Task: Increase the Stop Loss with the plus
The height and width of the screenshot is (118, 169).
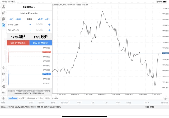Action: tap(49, 25)
